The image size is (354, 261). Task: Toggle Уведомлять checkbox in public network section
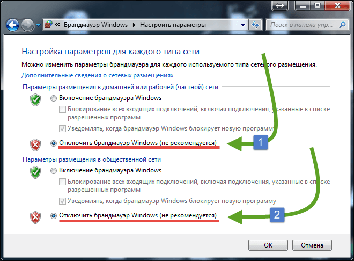point(62,201)
